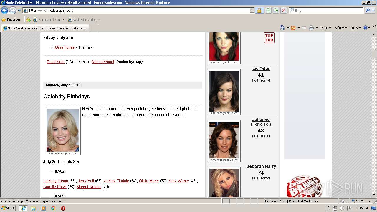377x212 pixels.
Task: Expand the address bar history dropdown
Action: pyautogui.click(x=252, y=11)
